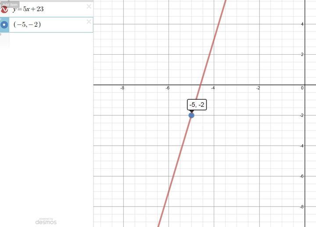Select the blue point on the graph
Screen dimensions: 316x227
pyautogui.click(x=191, y=115)
